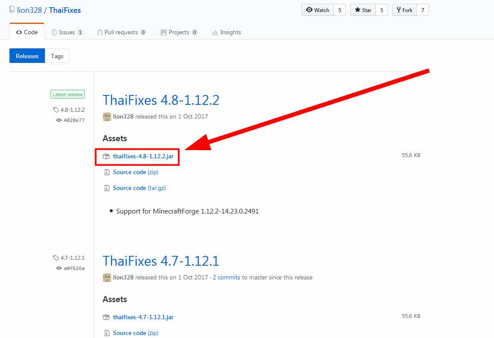The image size is (494, 338).
Task: Click the lion328 avatar under 4.8-1.12.2
Action: (107, 116)
